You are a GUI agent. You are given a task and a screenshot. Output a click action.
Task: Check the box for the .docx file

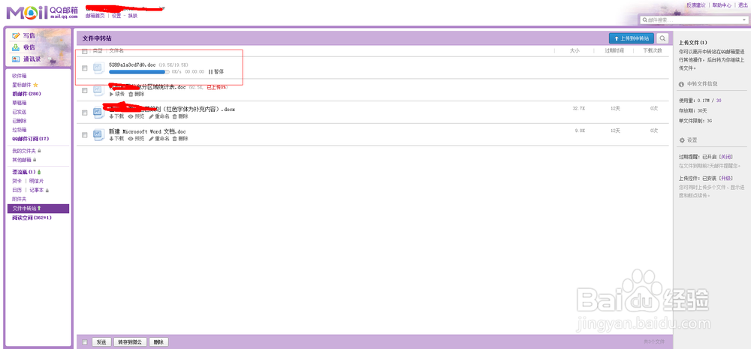(85, 113)
